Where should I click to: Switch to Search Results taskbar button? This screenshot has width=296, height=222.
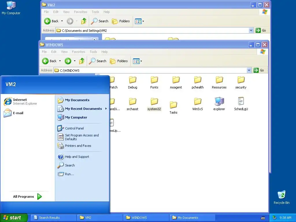(53, 218)
